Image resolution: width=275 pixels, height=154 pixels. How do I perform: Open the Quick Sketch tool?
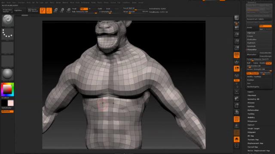tap(33, 10)
